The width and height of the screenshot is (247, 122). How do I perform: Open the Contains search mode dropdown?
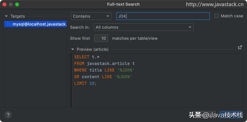(x=91, y=16)
